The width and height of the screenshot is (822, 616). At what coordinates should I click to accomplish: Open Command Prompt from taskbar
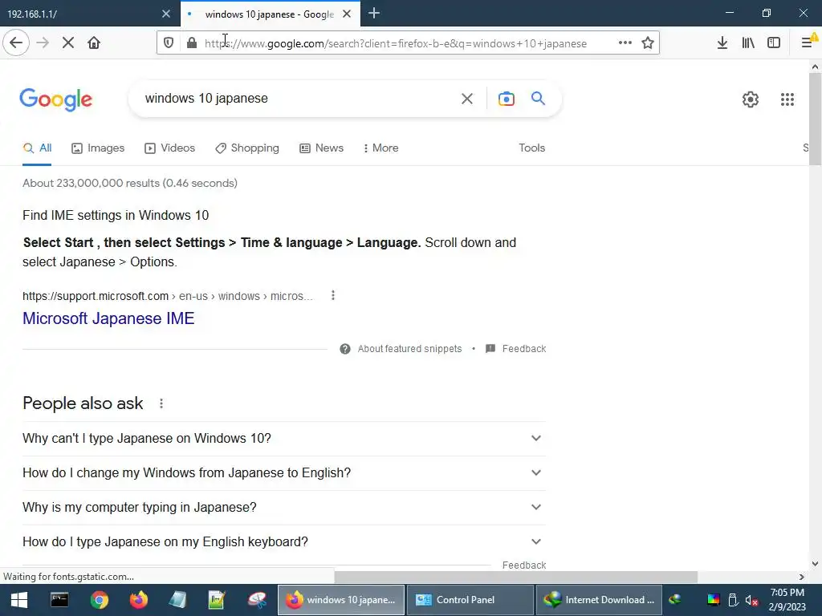59,600
